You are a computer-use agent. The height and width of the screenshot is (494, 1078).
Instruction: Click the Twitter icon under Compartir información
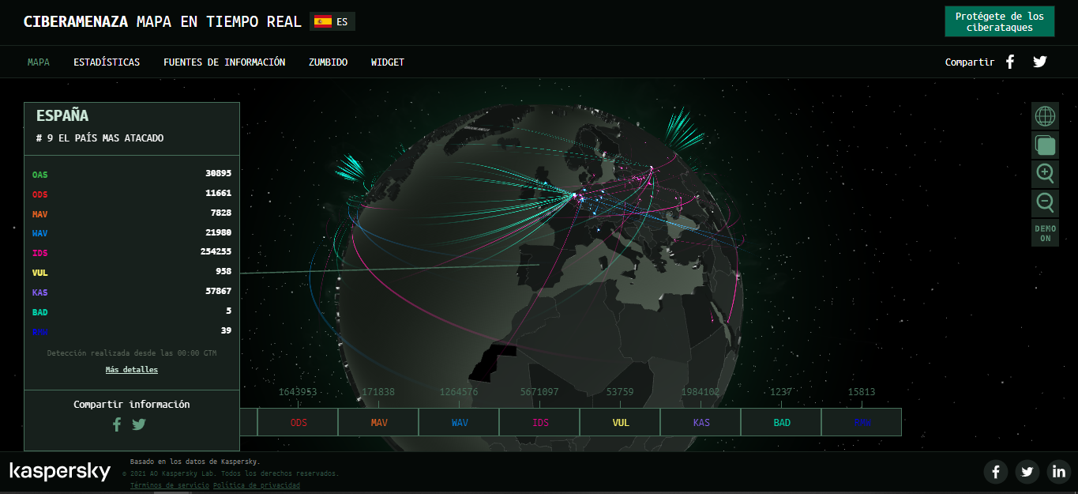[x=139, y=424]
